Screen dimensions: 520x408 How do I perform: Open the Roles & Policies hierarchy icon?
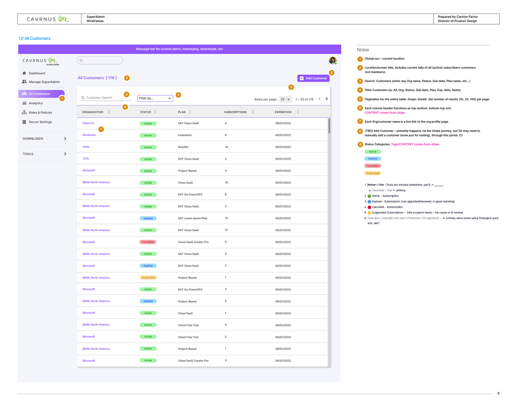pyautogui.click(x=24, y=112)
